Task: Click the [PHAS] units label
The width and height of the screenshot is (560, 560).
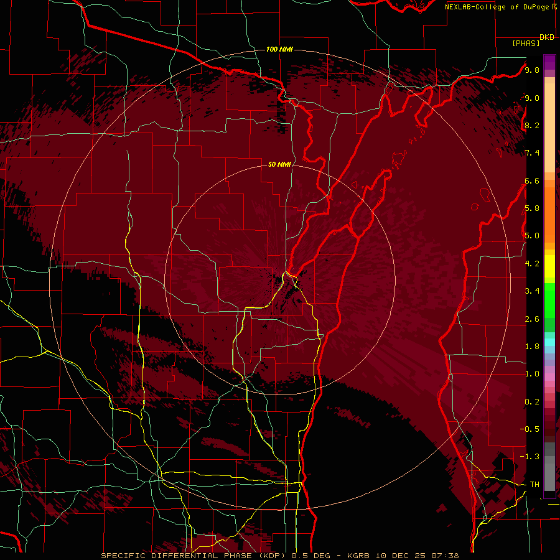Action: coord(526,43)
